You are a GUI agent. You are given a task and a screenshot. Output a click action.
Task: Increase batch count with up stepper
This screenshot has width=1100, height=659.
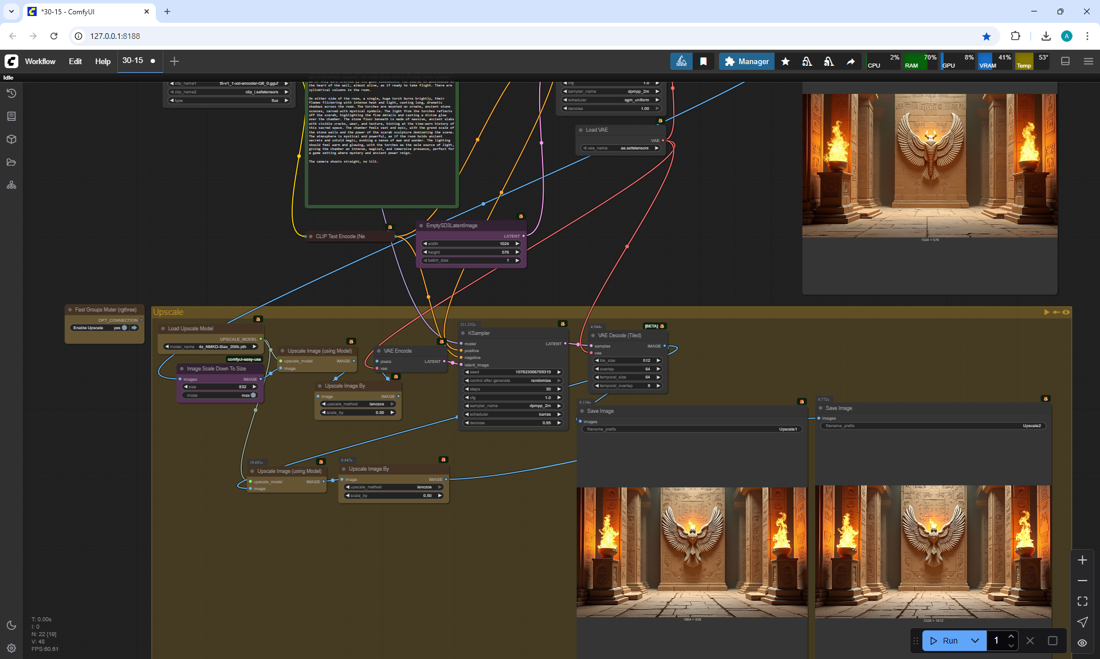click(x=1011, y=636)
